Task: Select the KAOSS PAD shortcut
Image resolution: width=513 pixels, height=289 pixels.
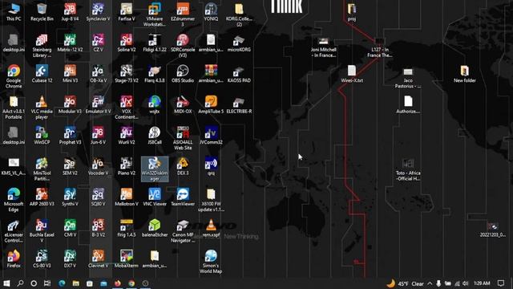Action: pyautogui.click(x=239, y=74)
